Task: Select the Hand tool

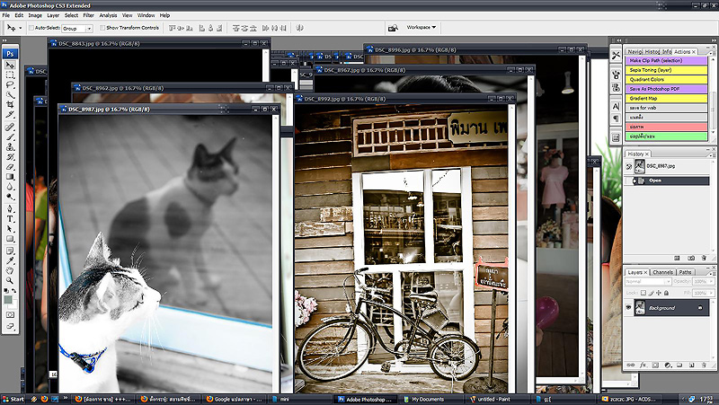Action: point(10,271)
